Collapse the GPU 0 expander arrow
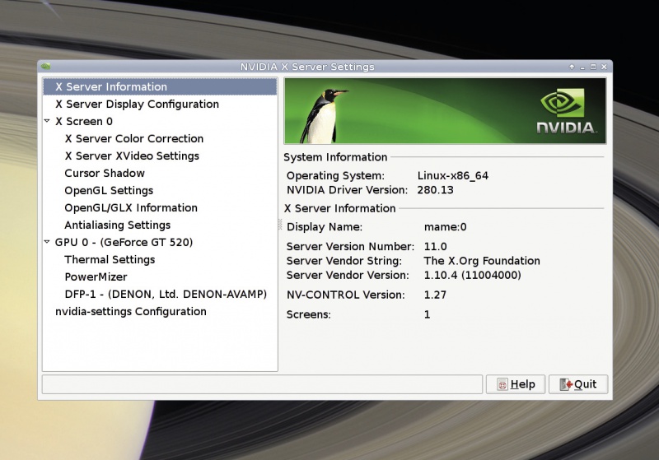 tap(47, 242)
